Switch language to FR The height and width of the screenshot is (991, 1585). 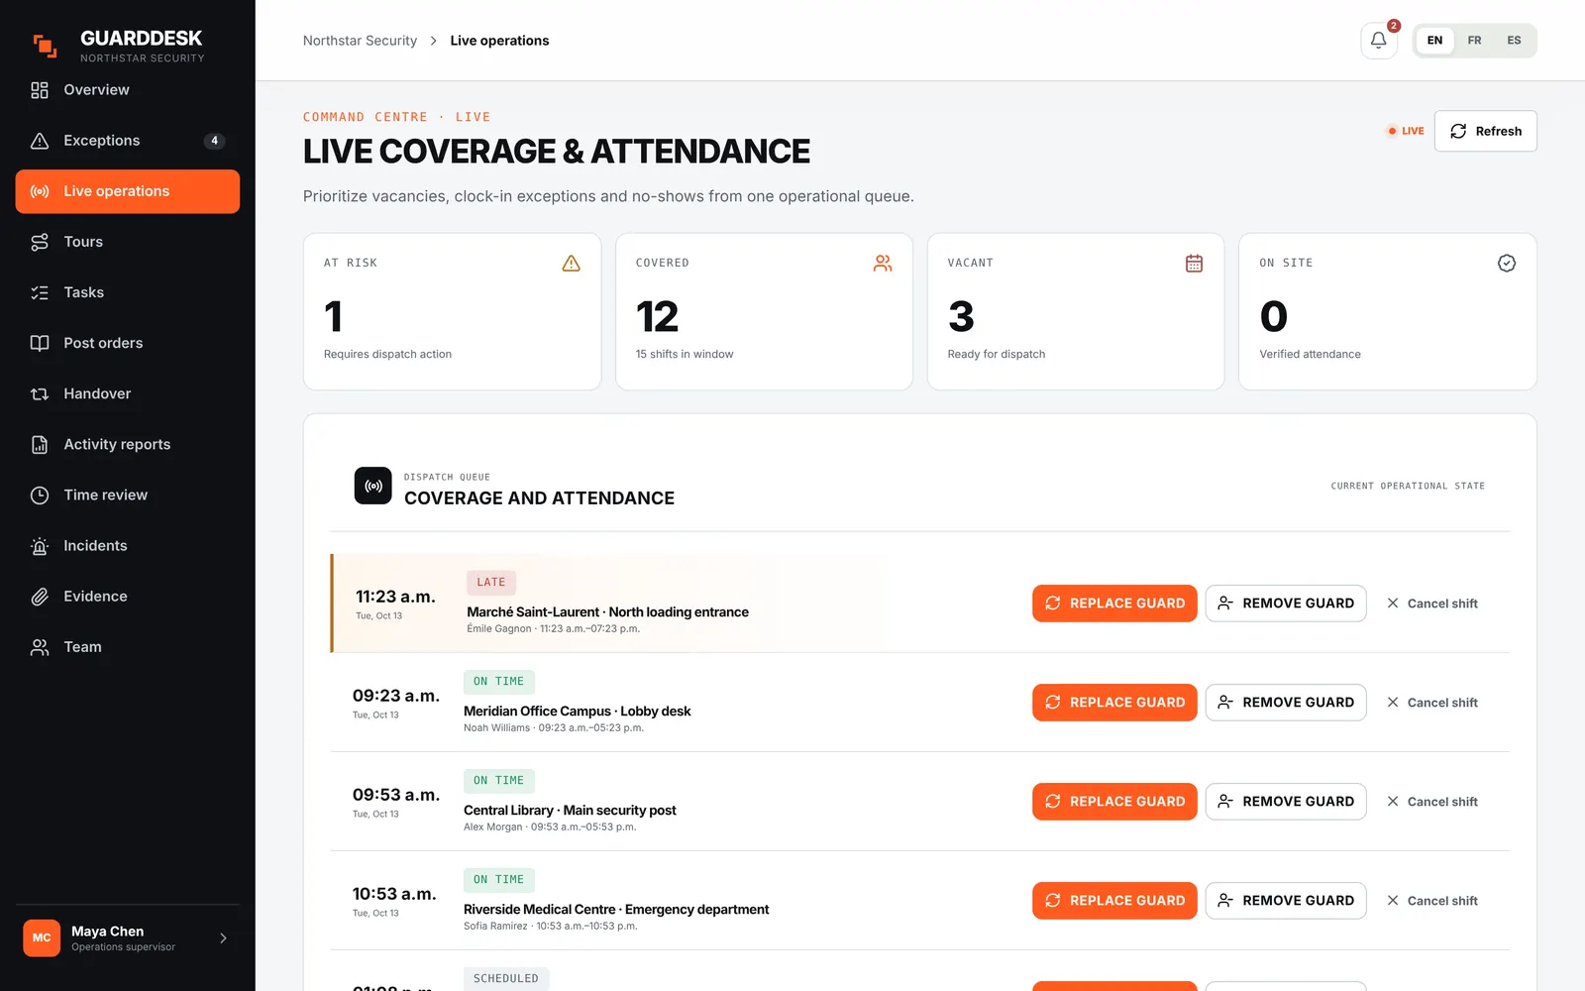[x=1474, y=41]
